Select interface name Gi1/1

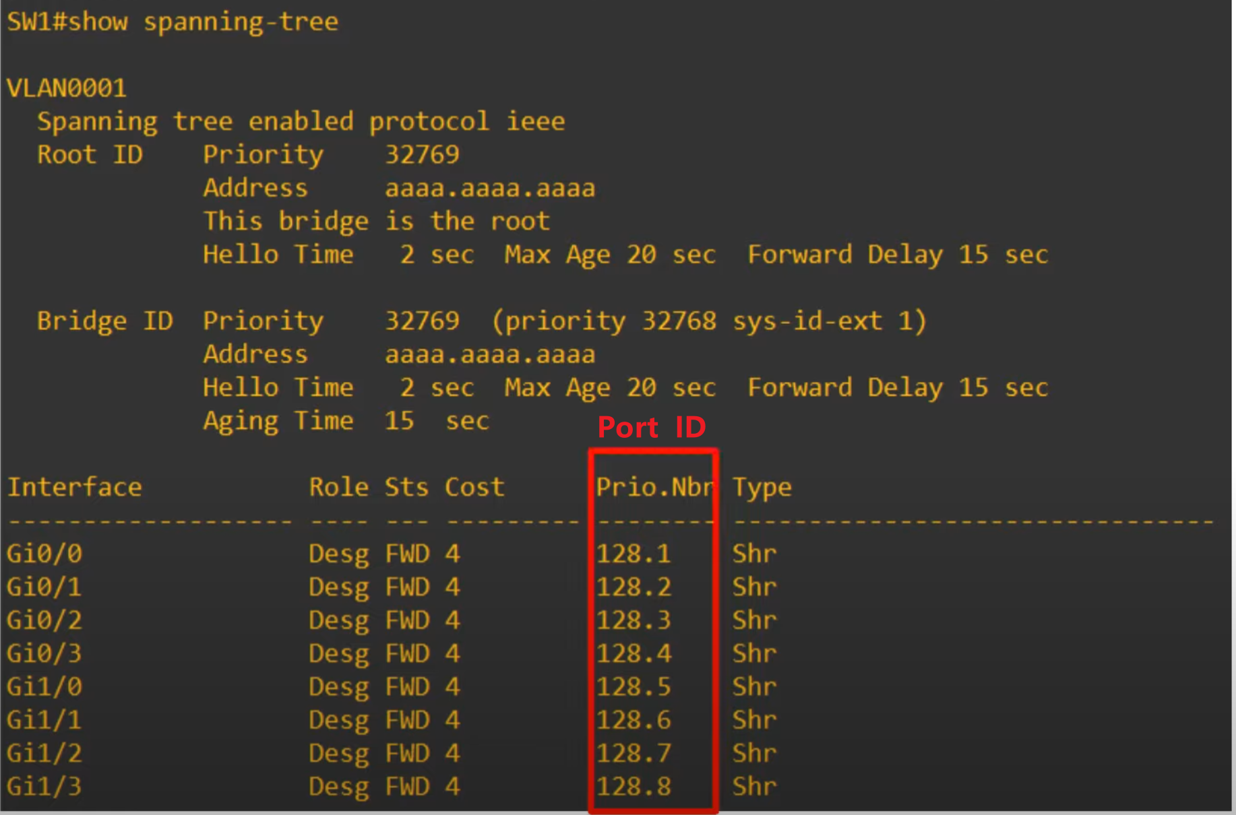[x=44, y=721]
